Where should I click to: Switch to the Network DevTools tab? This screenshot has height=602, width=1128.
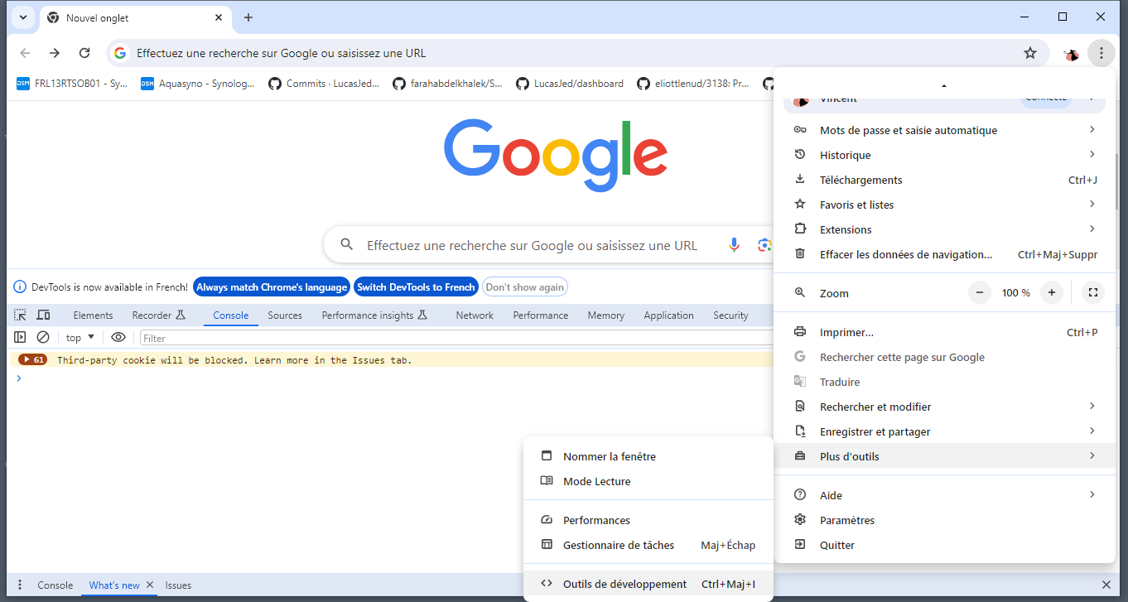[x=475, y=315]
